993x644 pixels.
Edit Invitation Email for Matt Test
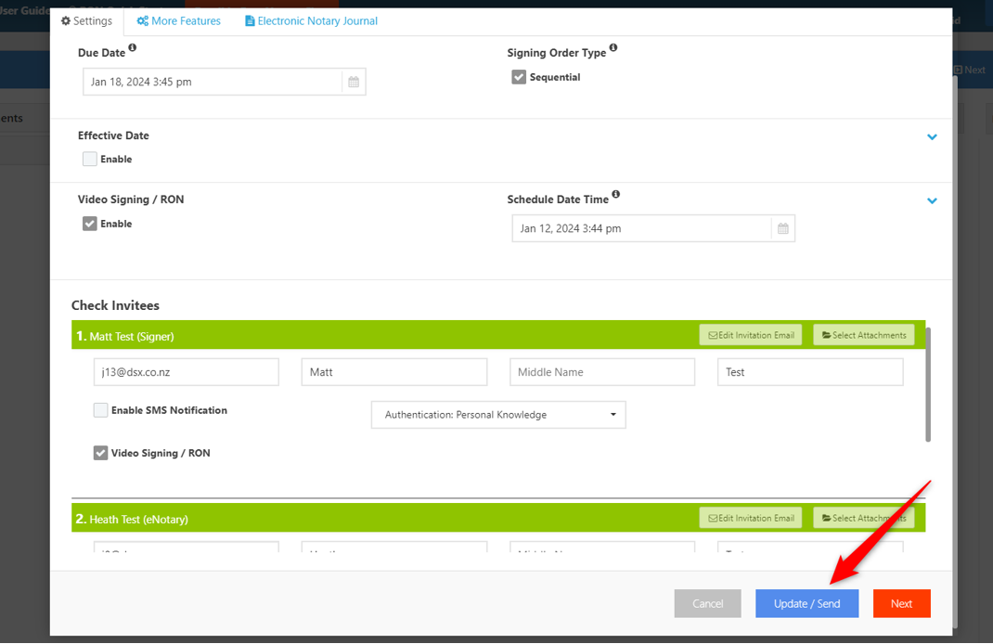tap(750, 335)
